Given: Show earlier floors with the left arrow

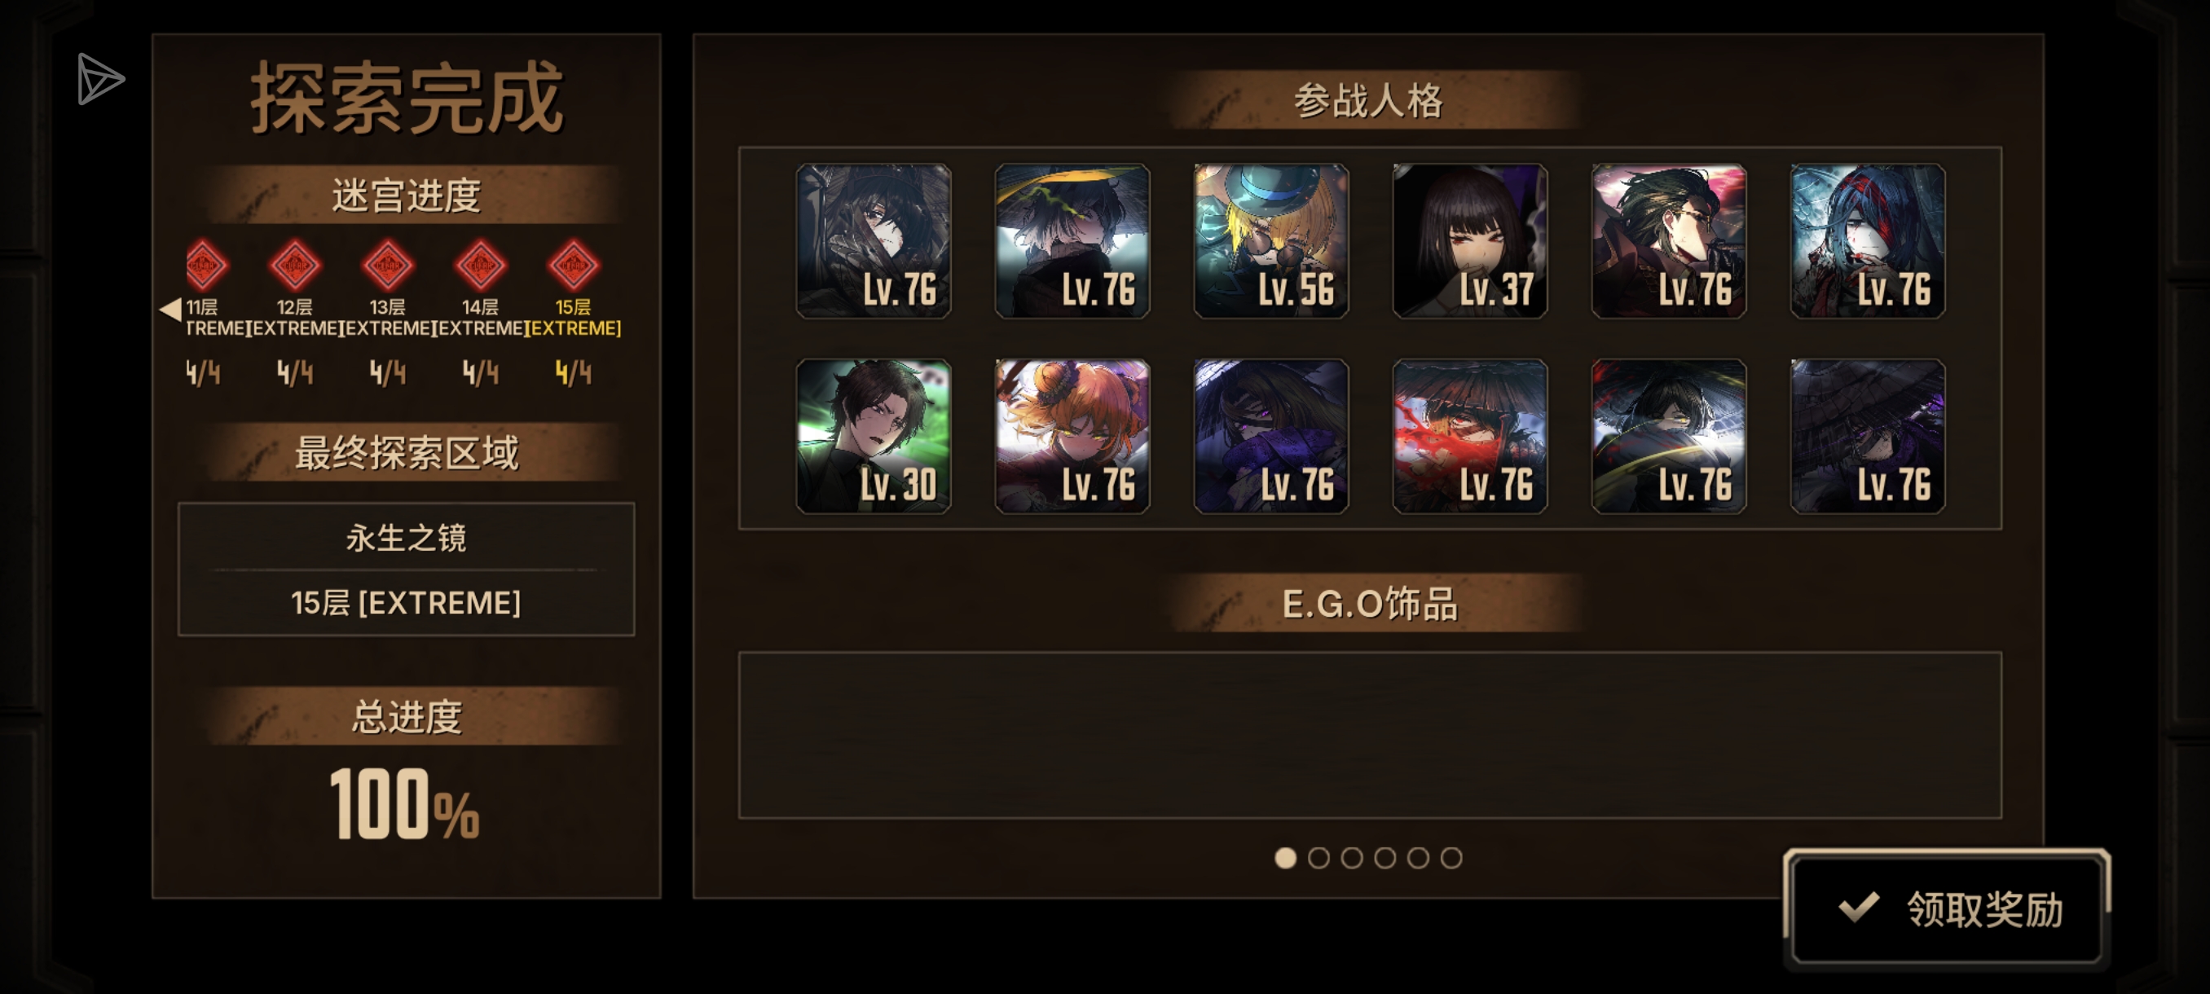Looking at the screenshot, I should 171,310.
